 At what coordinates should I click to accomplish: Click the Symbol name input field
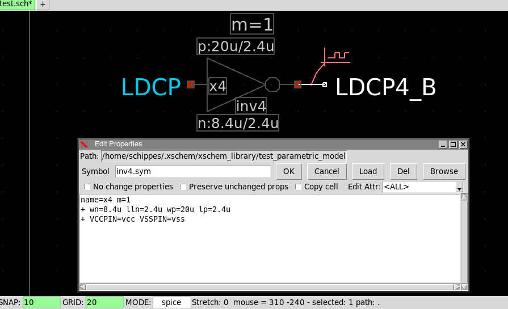tap(192, 171)
